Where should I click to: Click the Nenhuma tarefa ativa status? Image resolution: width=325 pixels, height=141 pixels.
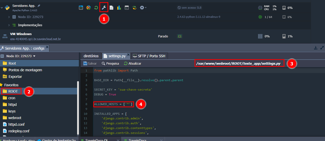pos(18,140)
